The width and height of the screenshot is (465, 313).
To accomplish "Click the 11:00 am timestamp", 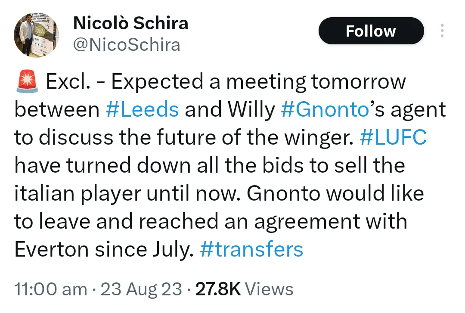I will [x=50, y=289].
